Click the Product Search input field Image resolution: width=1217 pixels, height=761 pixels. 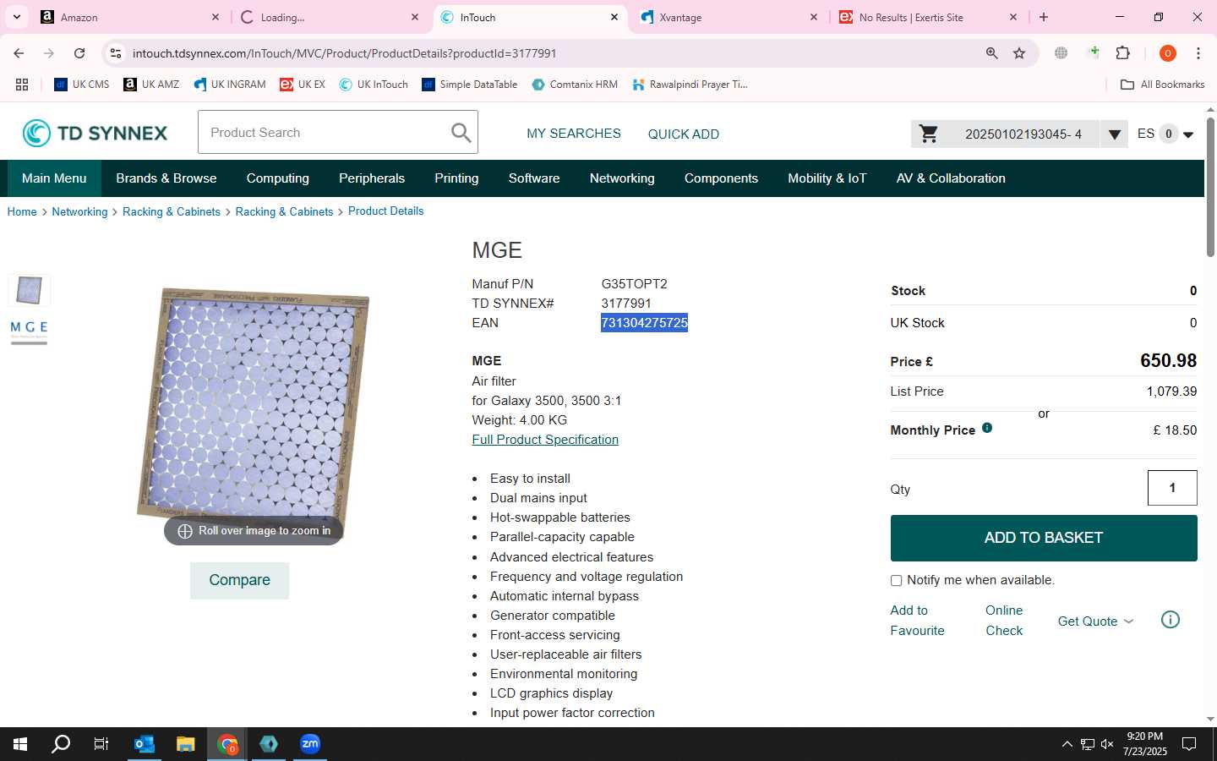coord(325,133)
